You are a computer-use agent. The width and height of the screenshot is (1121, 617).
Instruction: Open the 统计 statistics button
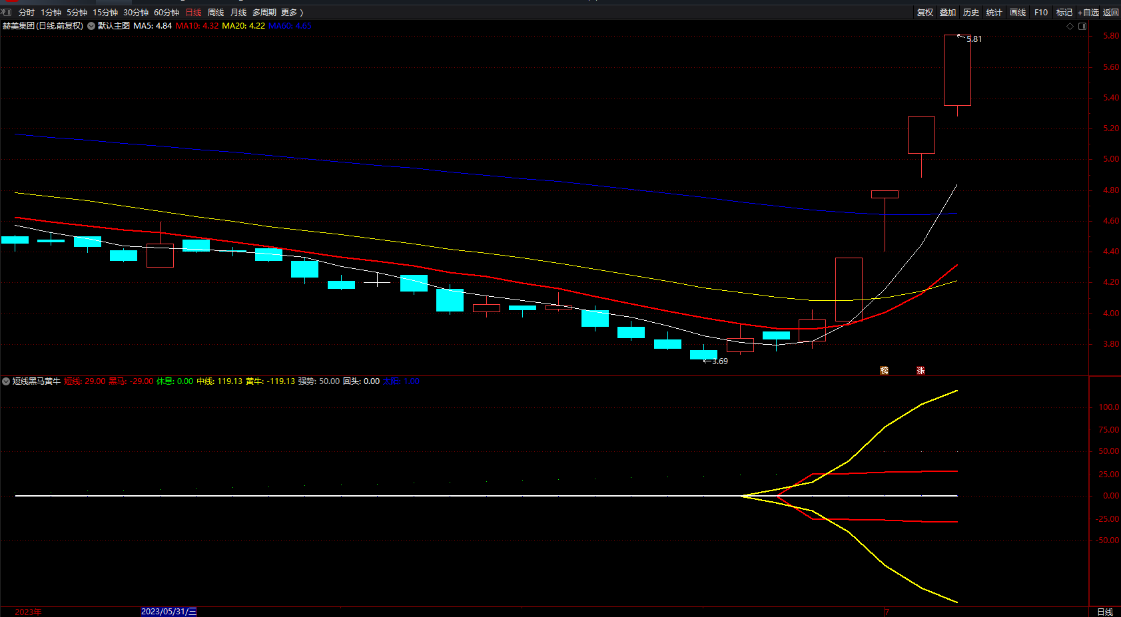(994, 13)
